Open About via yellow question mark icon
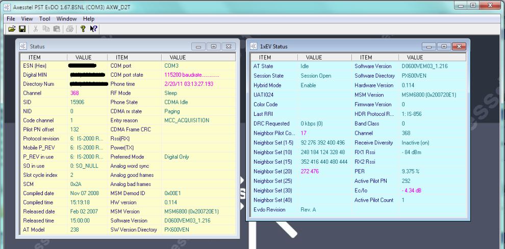The height and width of the screenshot is (249, 505). pyautogui.click(x=83, y=29)
